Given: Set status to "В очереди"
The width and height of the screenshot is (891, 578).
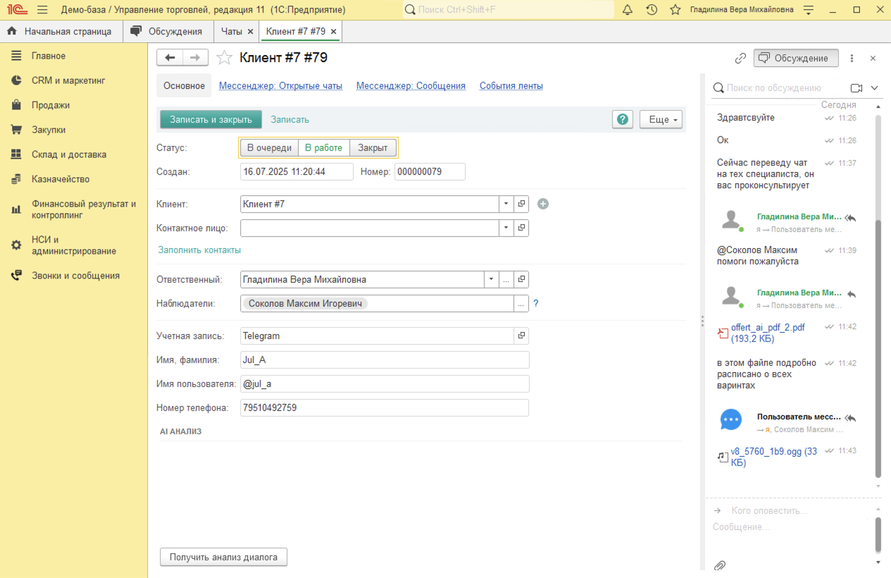Looking at the screenshot, I should tap(269, 148).
